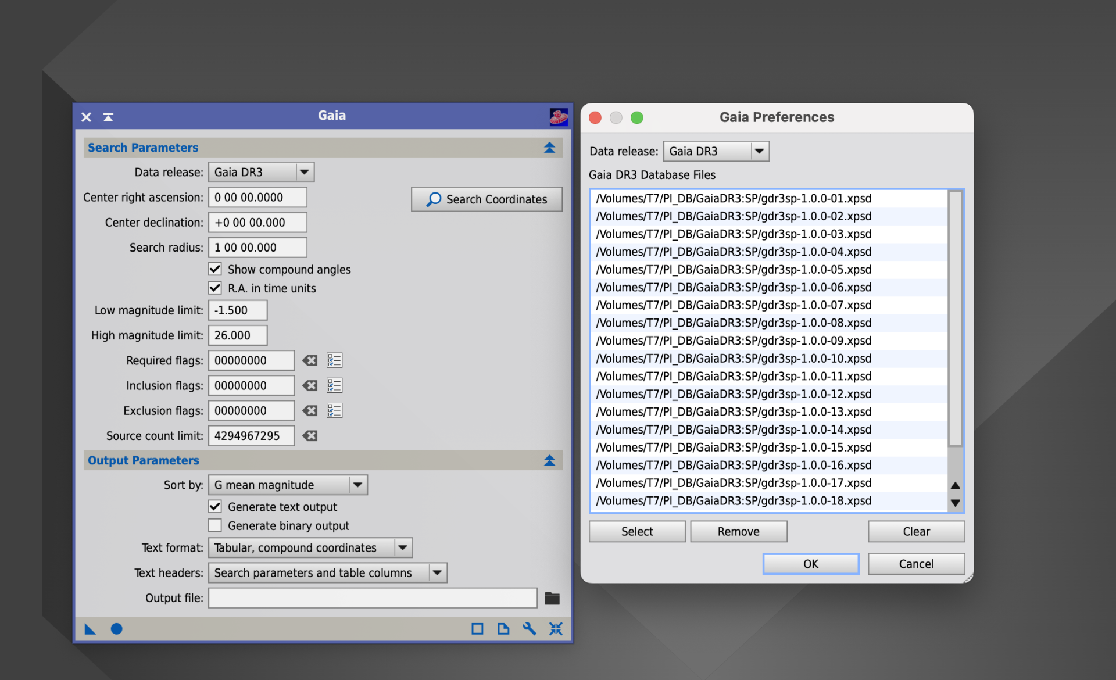
Task: Toggle the R.A. in time units checkbox
Action: (215, 288)
